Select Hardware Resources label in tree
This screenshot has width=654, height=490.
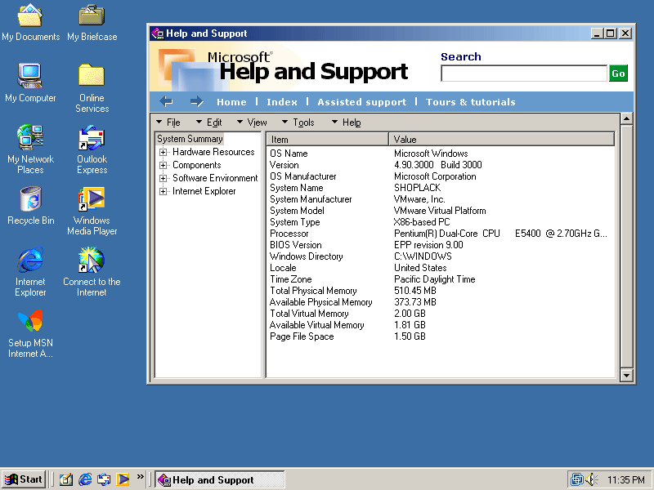213,152
